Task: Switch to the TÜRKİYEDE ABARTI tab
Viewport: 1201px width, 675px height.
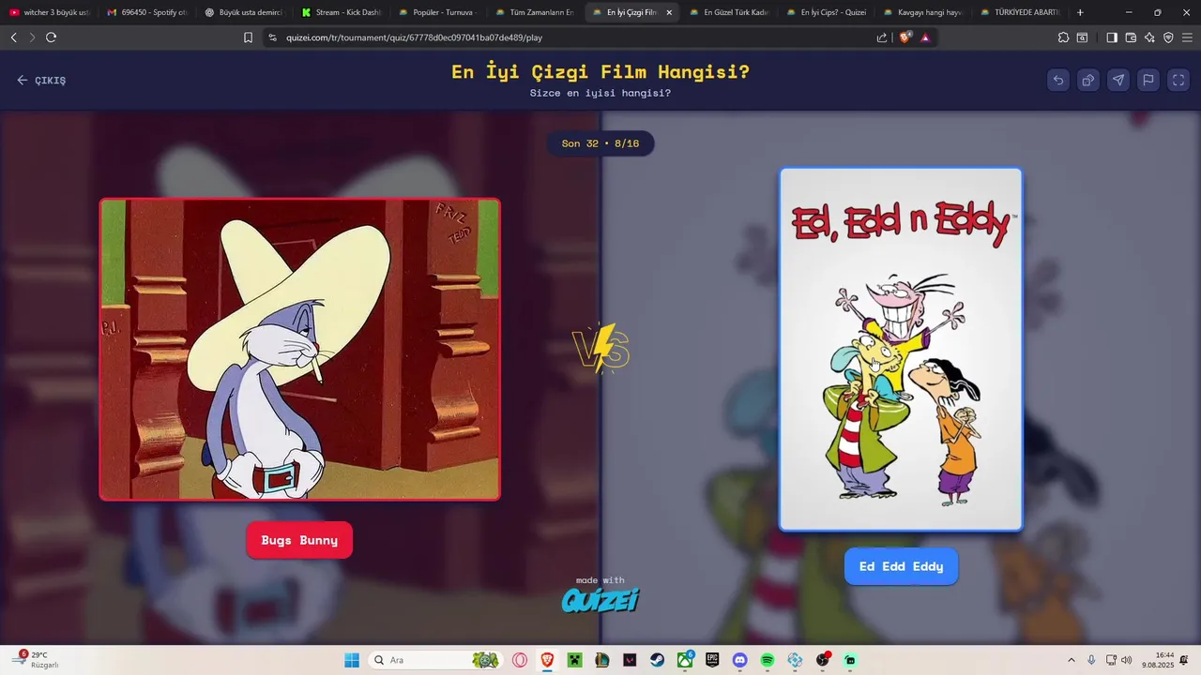Action: 1022,12
